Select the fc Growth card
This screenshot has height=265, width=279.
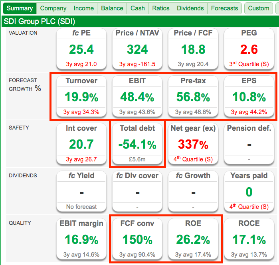pos(193,191)
